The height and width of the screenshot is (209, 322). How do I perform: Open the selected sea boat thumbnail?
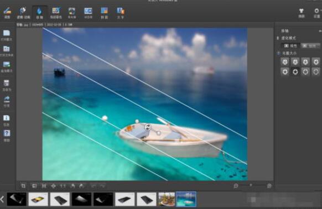186,199
